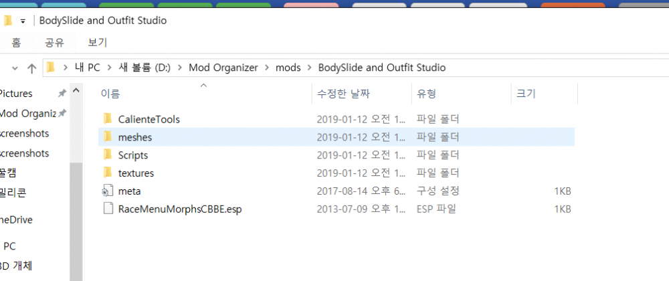Click the pin icon next to Pictures
The height and width of the screenshot is (281, 669).
62,94
